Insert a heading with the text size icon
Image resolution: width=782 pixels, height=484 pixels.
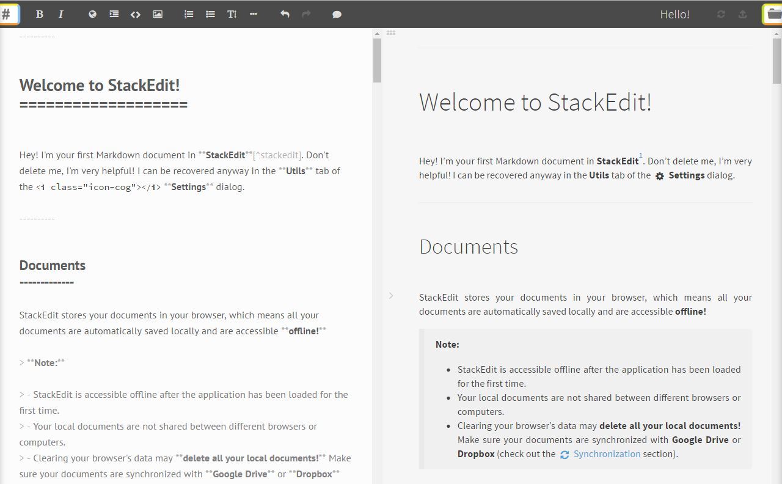click(x=232, y=14)
